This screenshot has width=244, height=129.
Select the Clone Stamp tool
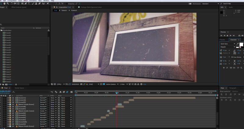coord(36,4)
